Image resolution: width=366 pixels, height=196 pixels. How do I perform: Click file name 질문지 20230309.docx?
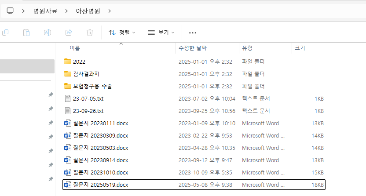101,136
